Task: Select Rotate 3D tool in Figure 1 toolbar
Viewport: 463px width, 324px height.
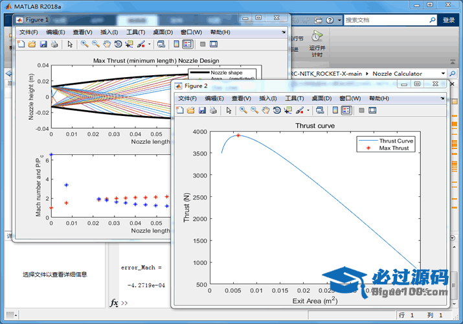Action: tap(118, 44)
